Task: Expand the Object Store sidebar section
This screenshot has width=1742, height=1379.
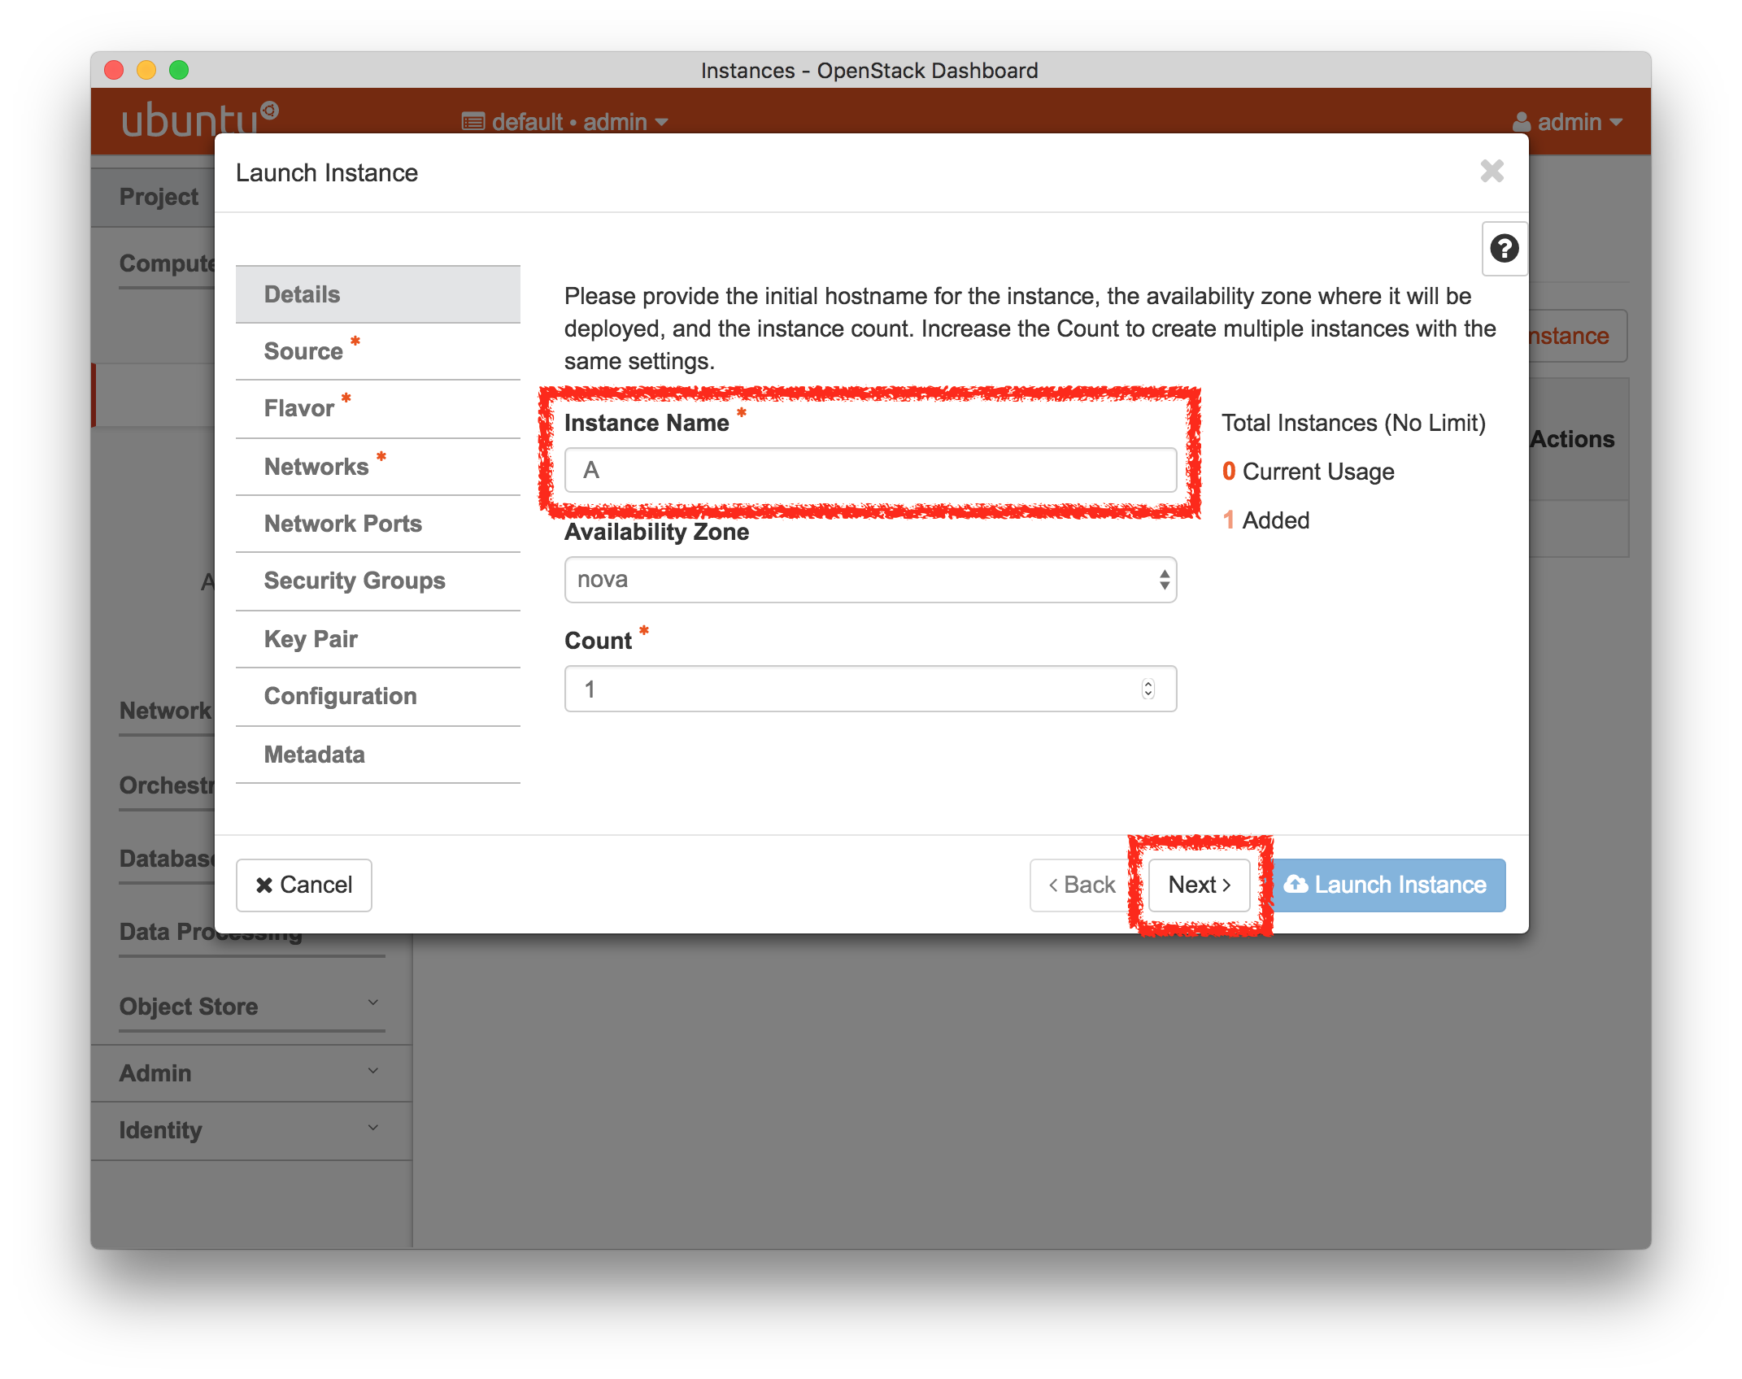Action: tap(250, 1007)
